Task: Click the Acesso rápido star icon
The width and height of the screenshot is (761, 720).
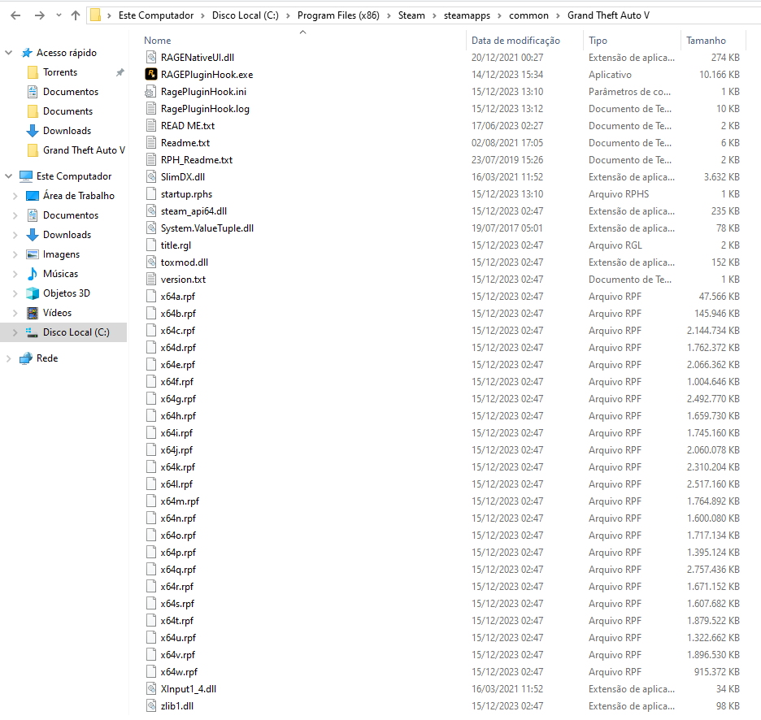Action: point(27,53)
